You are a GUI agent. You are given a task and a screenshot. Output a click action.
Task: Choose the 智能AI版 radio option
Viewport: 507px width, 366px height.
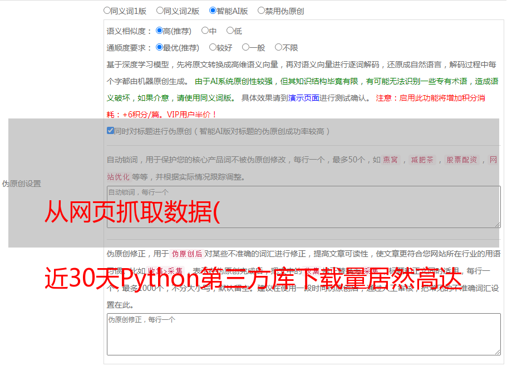[x=213, y=11]
